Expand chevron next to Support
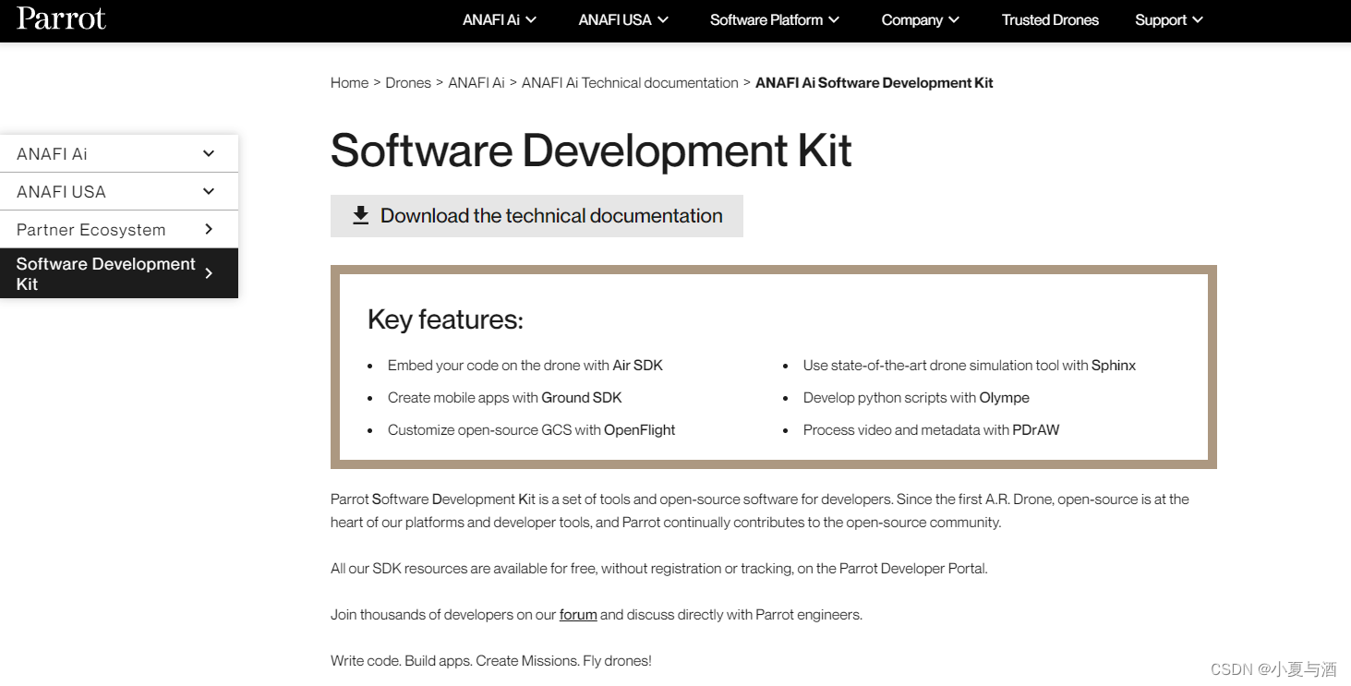 pos(1198,20)
